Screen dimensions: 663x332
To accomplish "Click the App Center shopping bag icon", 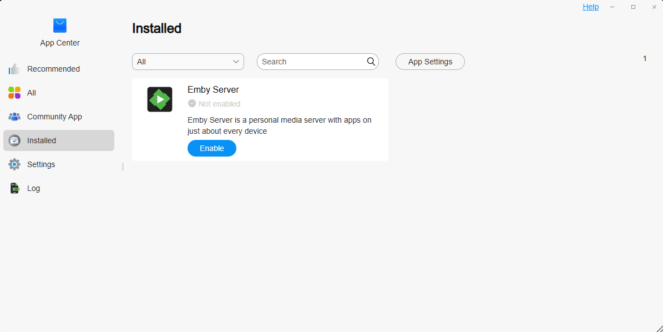I will pos(60,26).
